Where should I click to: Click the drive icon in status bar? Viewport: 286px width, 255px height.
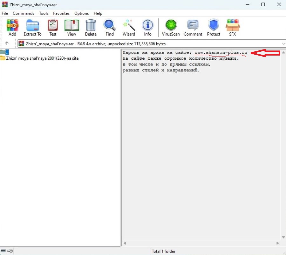tap(3, 251)
